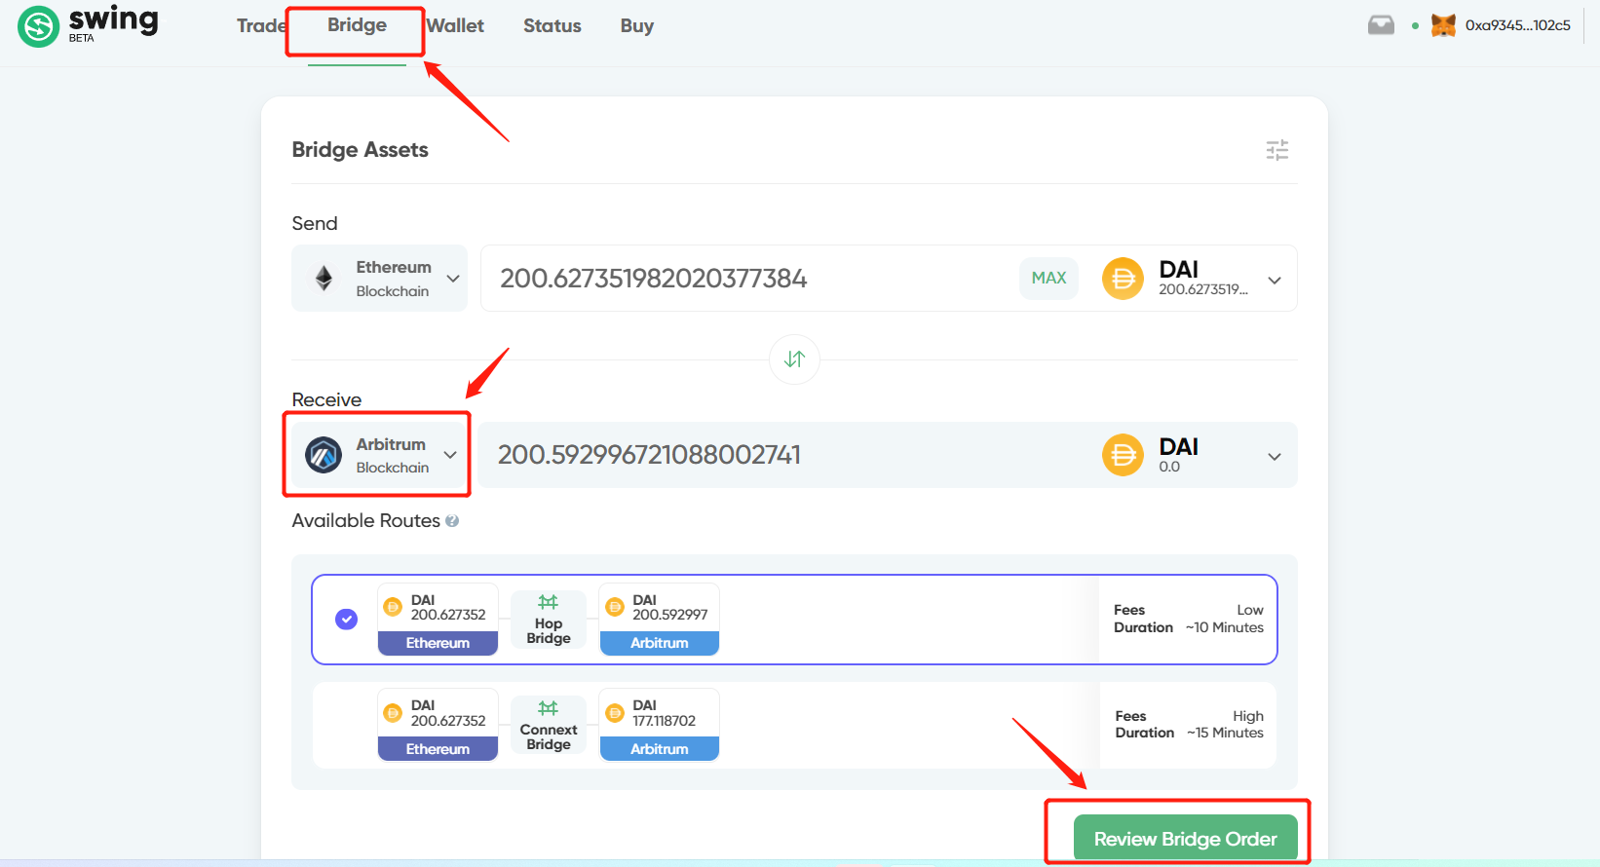Open the inbox tray icon in header
This screenshot has height=867, width=1600.
click(x=1381, y=25)
